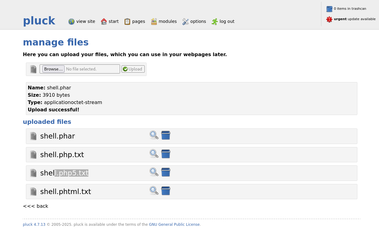This screenshot has height=234, width=379.
Task: Click the shell.phar file name
Action: coord(58,136)
